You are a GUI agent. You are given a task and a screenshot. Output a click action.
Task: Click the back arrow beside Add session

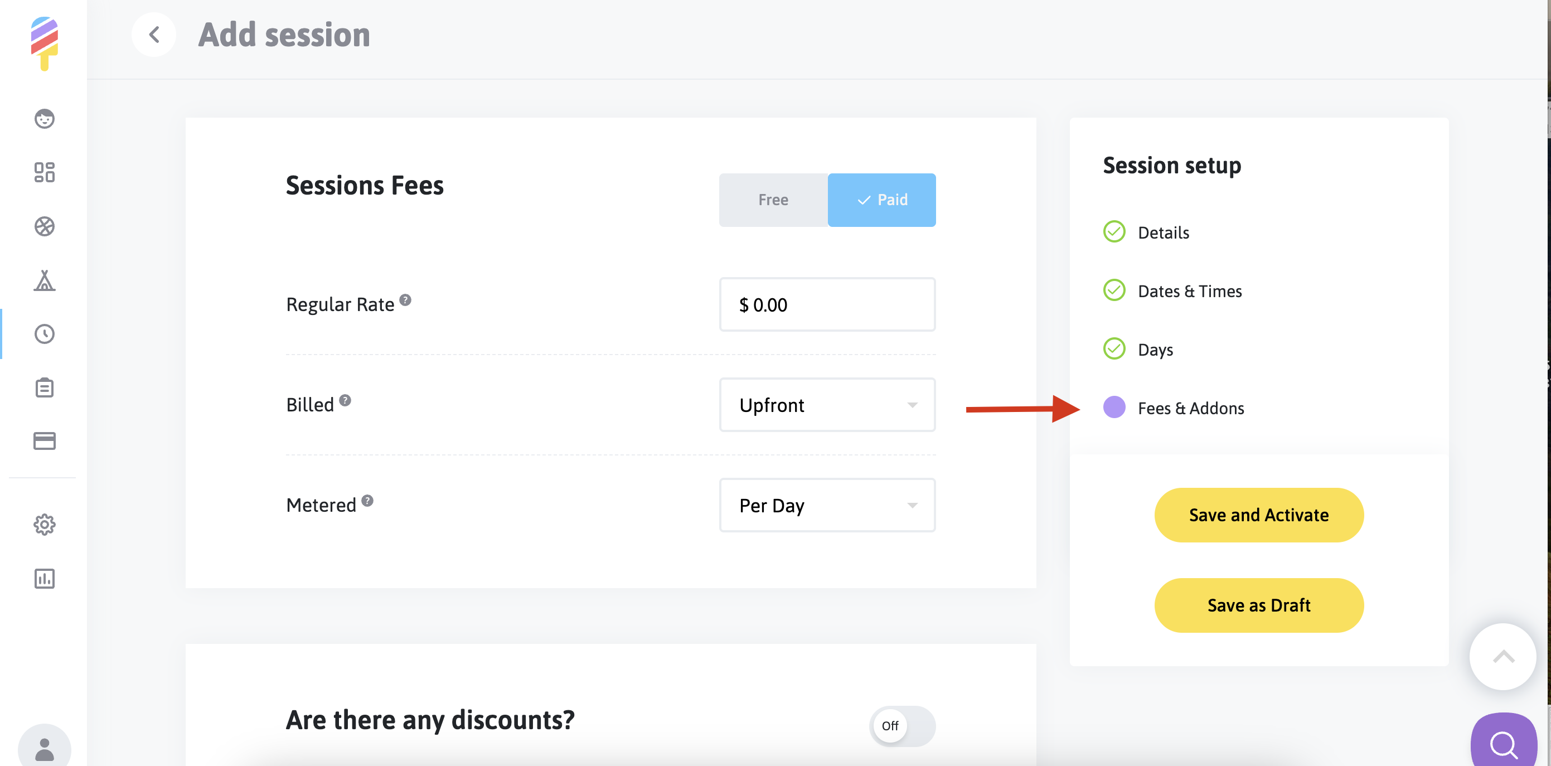tap(154, 35)
